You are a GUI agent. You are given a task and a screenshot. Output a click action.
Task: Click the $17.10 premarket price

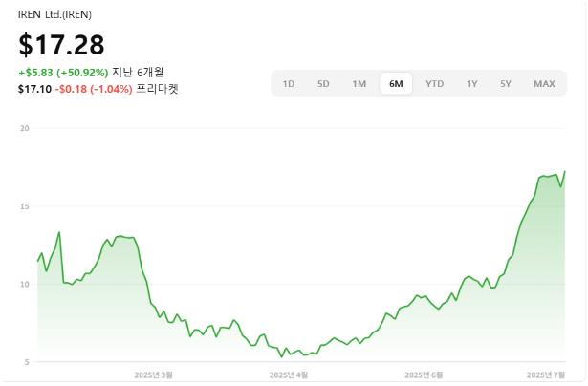coord(34,89)
